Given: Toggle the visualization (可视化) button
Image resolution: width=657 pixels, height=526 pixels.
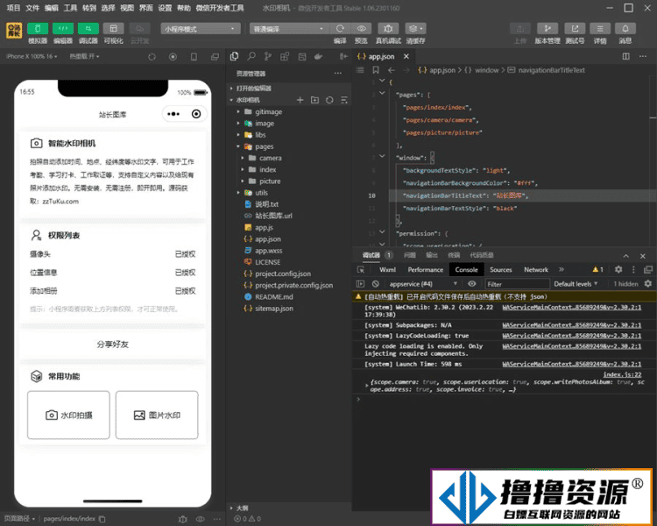Looking at the screenshot, I should tap(113, 29).
